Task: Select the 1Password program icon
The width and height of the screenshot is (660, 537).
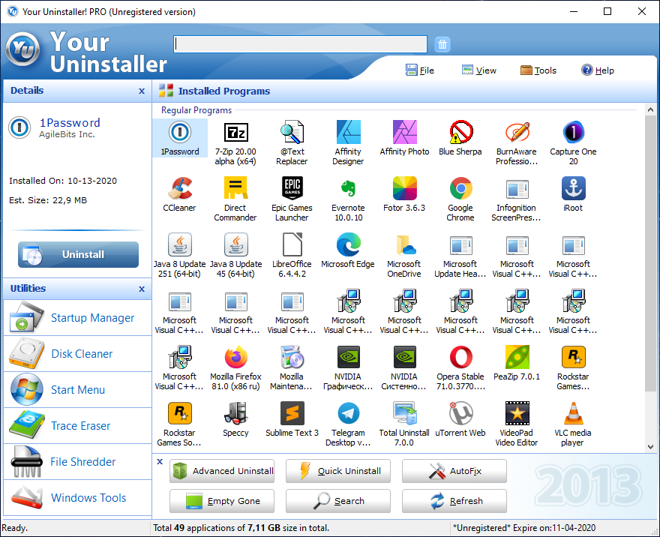Action: 180,132
